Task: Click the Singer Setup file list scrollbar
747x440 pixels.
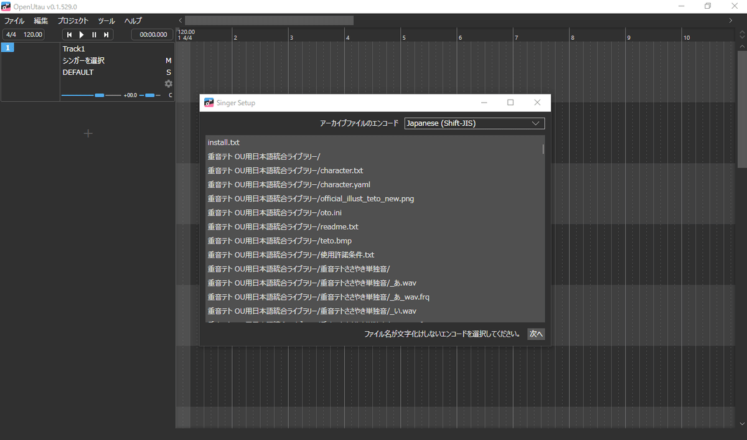Action: click(543, 149)
